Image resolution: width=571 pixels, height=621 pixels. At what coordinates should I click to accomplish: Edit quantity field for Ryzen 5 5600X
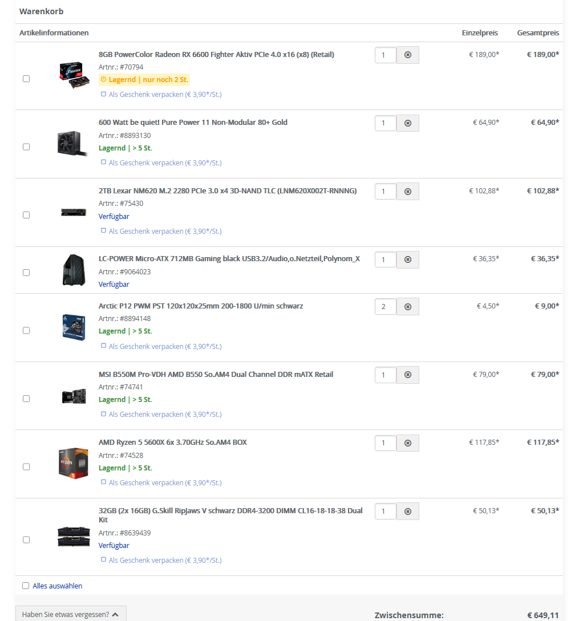pyautogui.click(x=386, y=443)
